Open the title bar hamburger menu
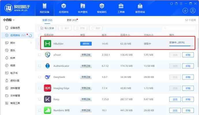This screenshot has width=199, height=115. (x=181, y=4)
